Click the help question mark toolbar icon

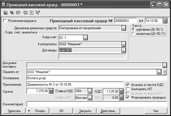click(32, 12)
